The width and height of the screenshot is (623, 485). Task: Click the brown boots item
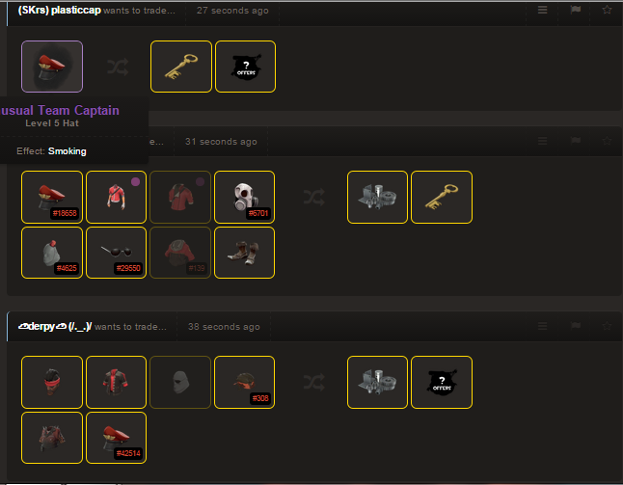coord(244,253)
